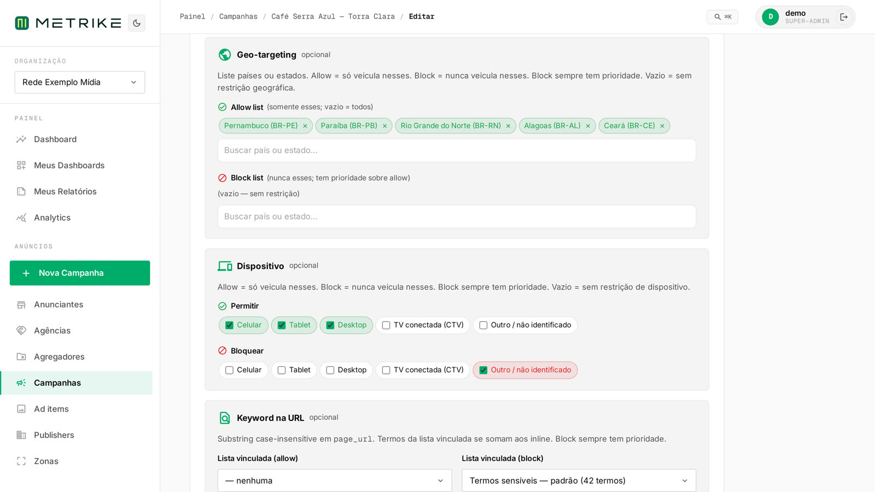Click the Dashboard sidebar icon
875x492 pixels.
tap(21, 139)
